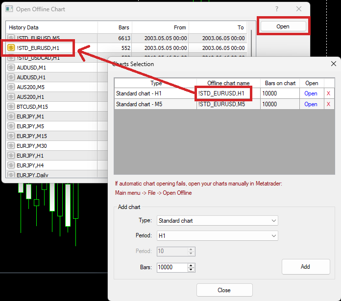
Task: Expand the chart Type dropdown
Action: 218,221
